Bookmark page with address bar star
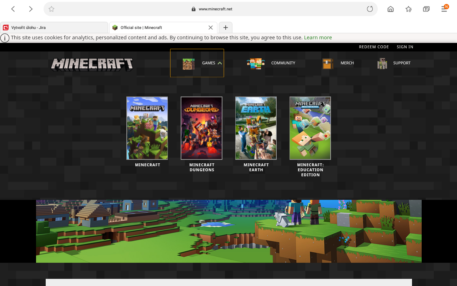This screenshot has width=457, height=286. (x=51, y=9)
